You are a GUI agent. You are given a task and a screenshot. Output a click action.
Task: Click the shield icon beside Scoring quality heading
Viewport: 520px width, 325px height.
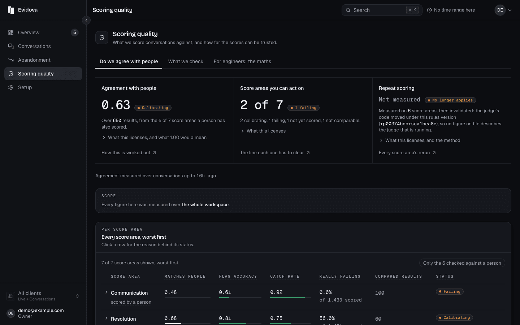point(102,38)
